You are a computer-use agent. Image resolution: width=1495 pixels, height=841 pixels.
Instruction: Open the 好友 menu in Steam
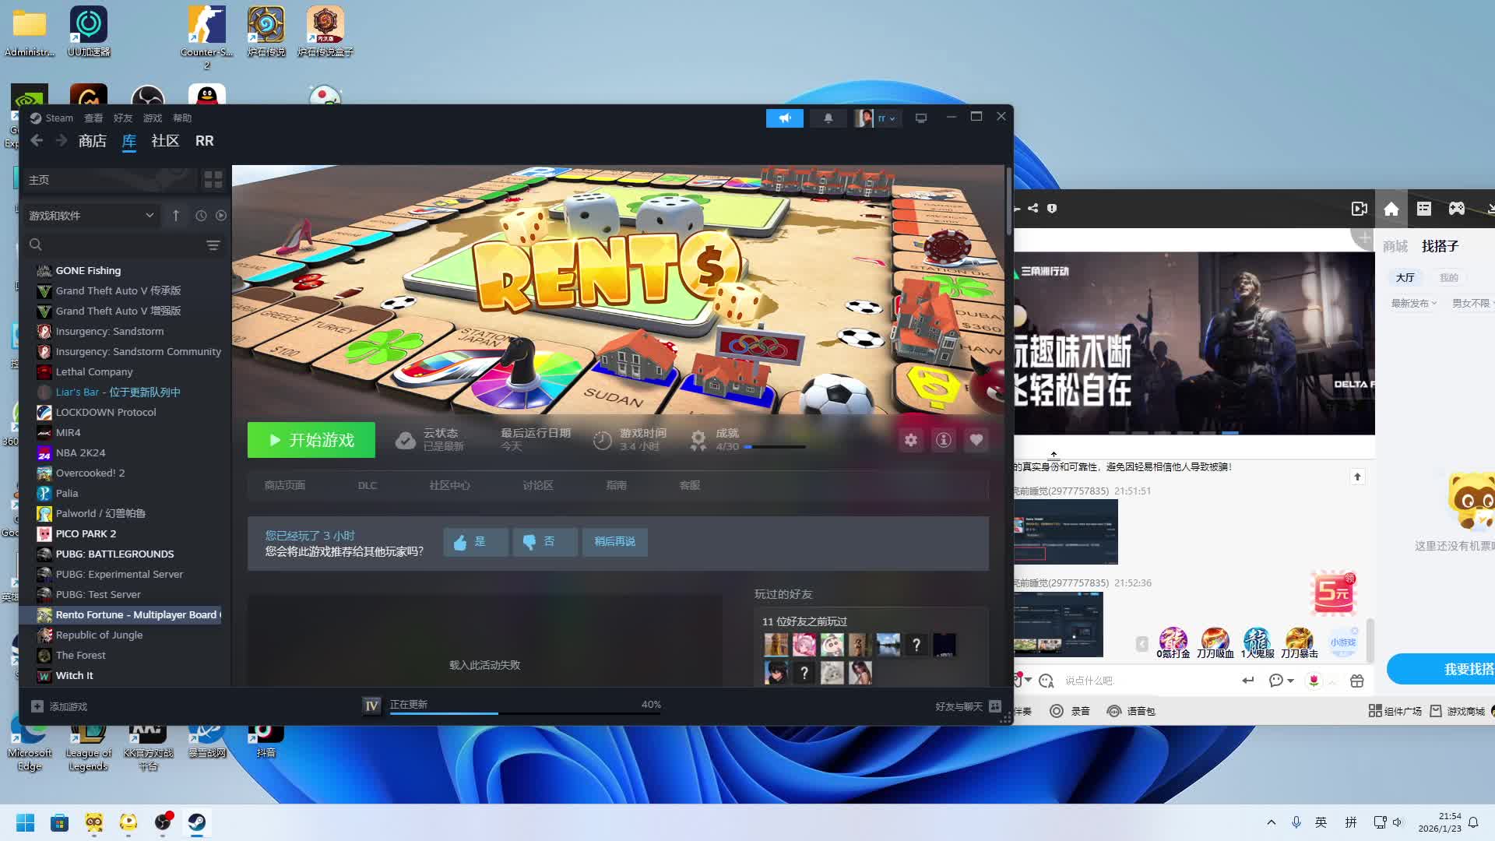[x=122, y=118]
